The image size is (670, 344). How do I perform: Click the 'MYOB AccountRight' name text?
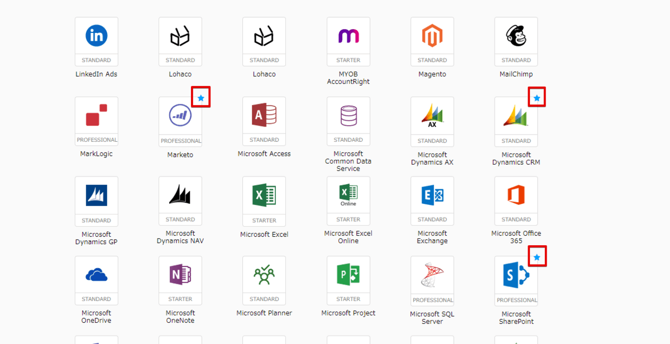pyautogui.click(x=348, y=78)
